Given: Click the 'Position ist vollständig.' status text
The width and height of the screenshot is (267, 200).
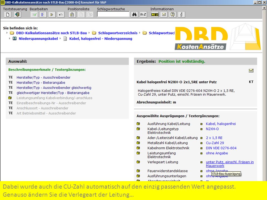Looking at the screenshot, I should [x=182, y=61].
